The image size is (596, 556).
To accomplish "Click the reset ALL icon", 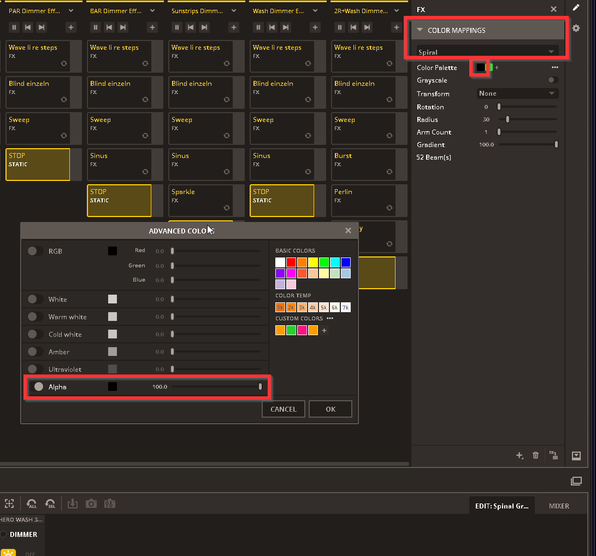I will [x=32, y=504].
